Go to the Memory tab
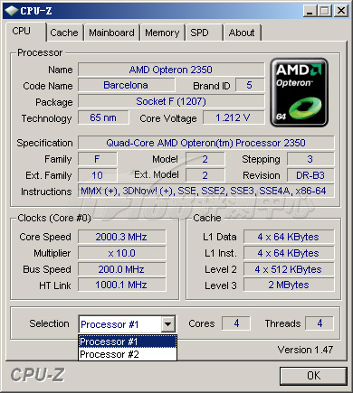 tap(162, 33)
